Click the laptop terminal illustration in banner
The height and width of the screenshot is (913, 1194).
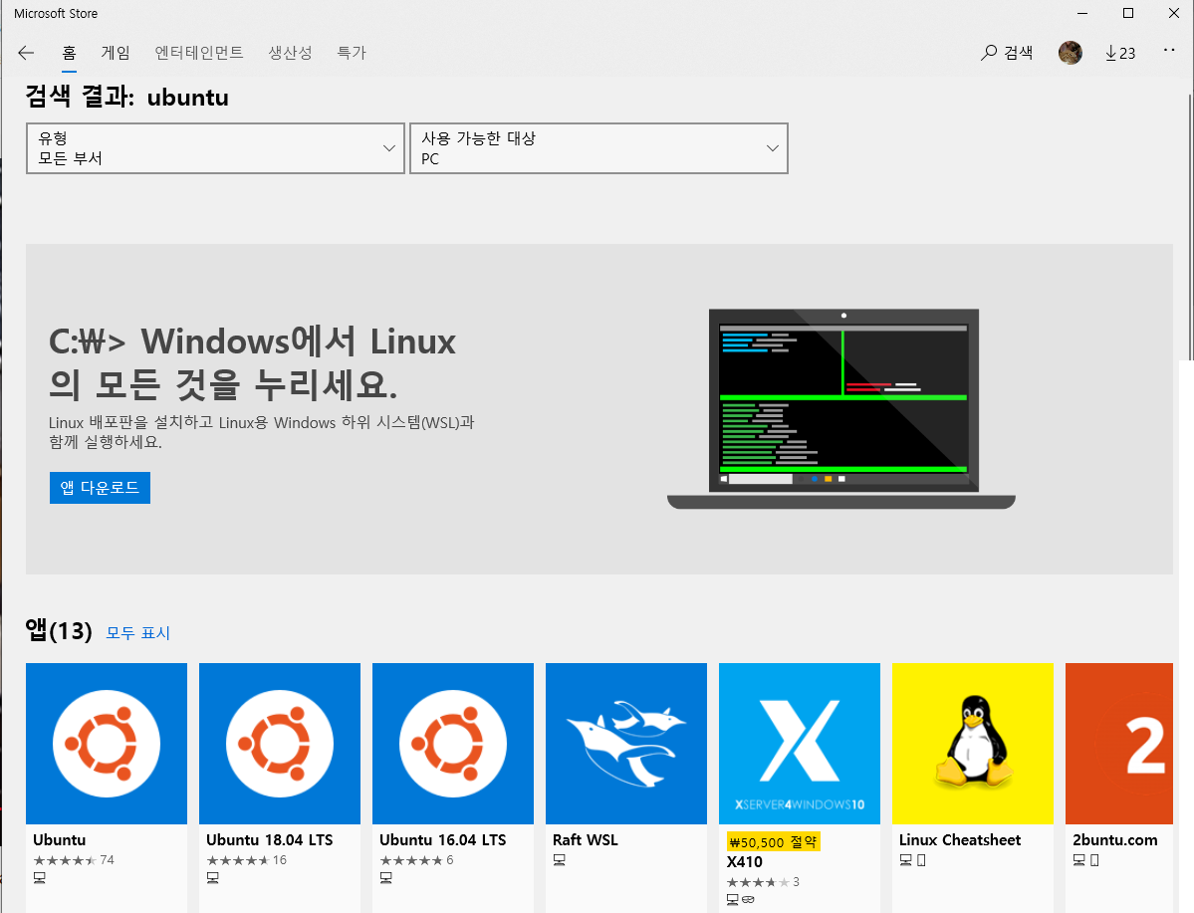(841, 408)
